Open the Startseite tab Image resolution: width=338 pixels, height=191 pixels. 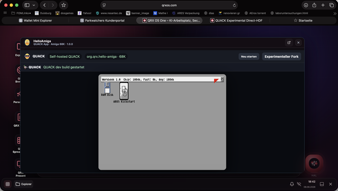coord(303,20)
